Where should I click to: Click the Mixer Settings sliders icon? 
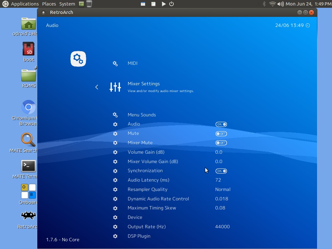pyautogui.click(x=115, y=87)
